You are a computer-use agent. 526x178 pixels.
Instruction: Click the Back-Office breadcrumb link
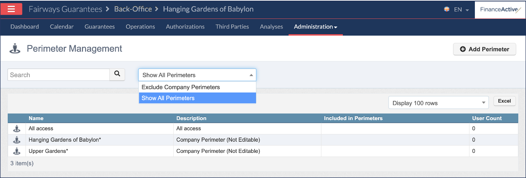[133, 9]
